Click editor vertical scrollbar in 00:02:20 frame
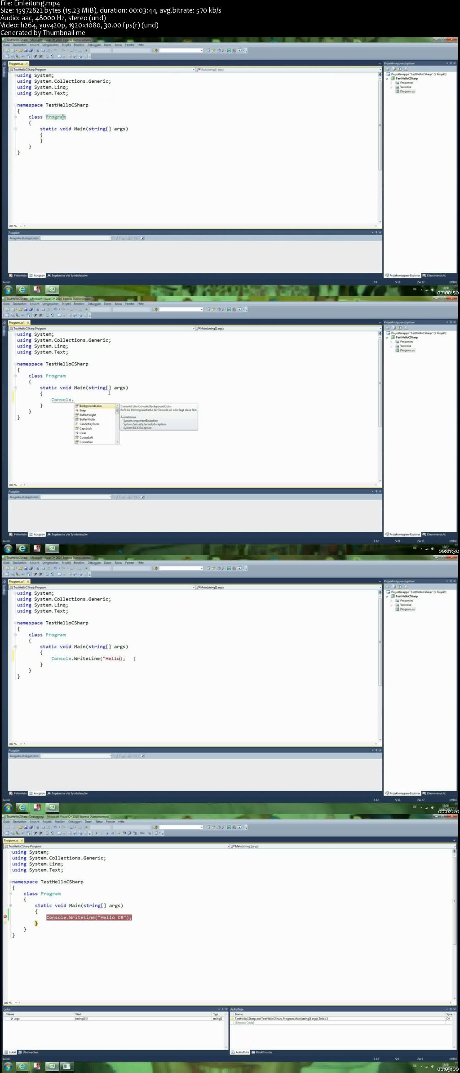The width and height of the screenshot is (460, 1073). (380, 665)
